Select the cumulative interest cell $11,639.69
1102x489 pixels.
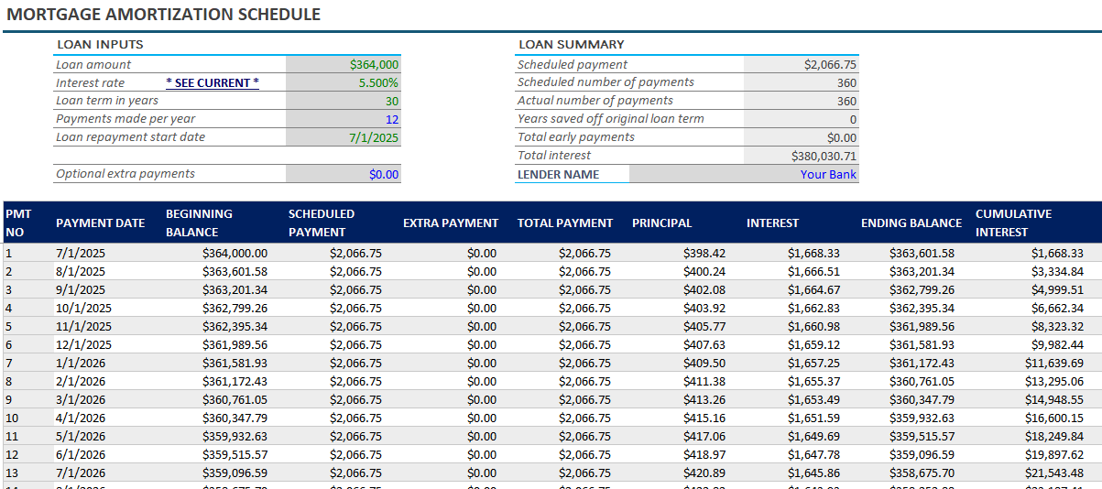tap(1056, 363)
